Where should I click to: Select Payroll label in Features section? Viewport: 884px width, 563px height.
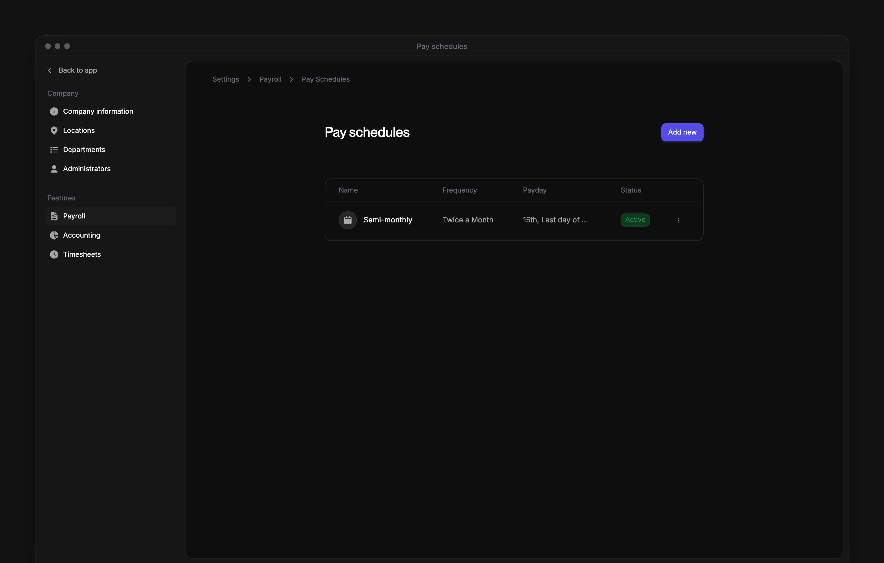tap(74, 216)
